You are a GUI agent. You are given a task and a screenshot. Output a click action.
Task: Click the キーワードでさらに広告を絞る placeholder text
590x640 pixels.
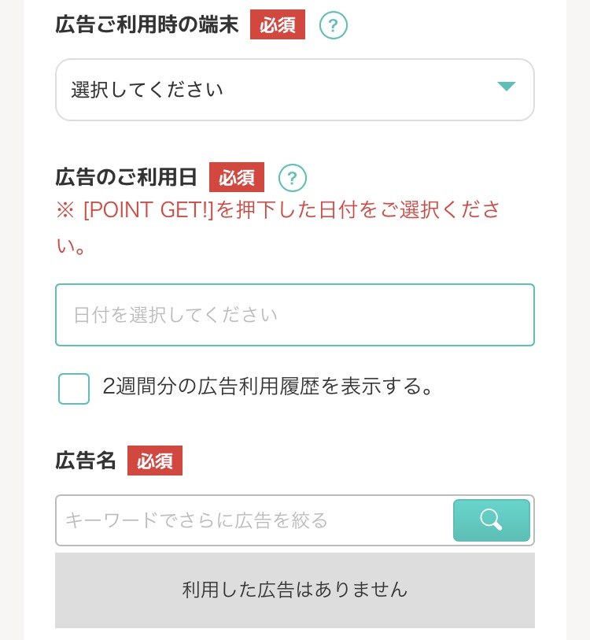pos(197,520)
